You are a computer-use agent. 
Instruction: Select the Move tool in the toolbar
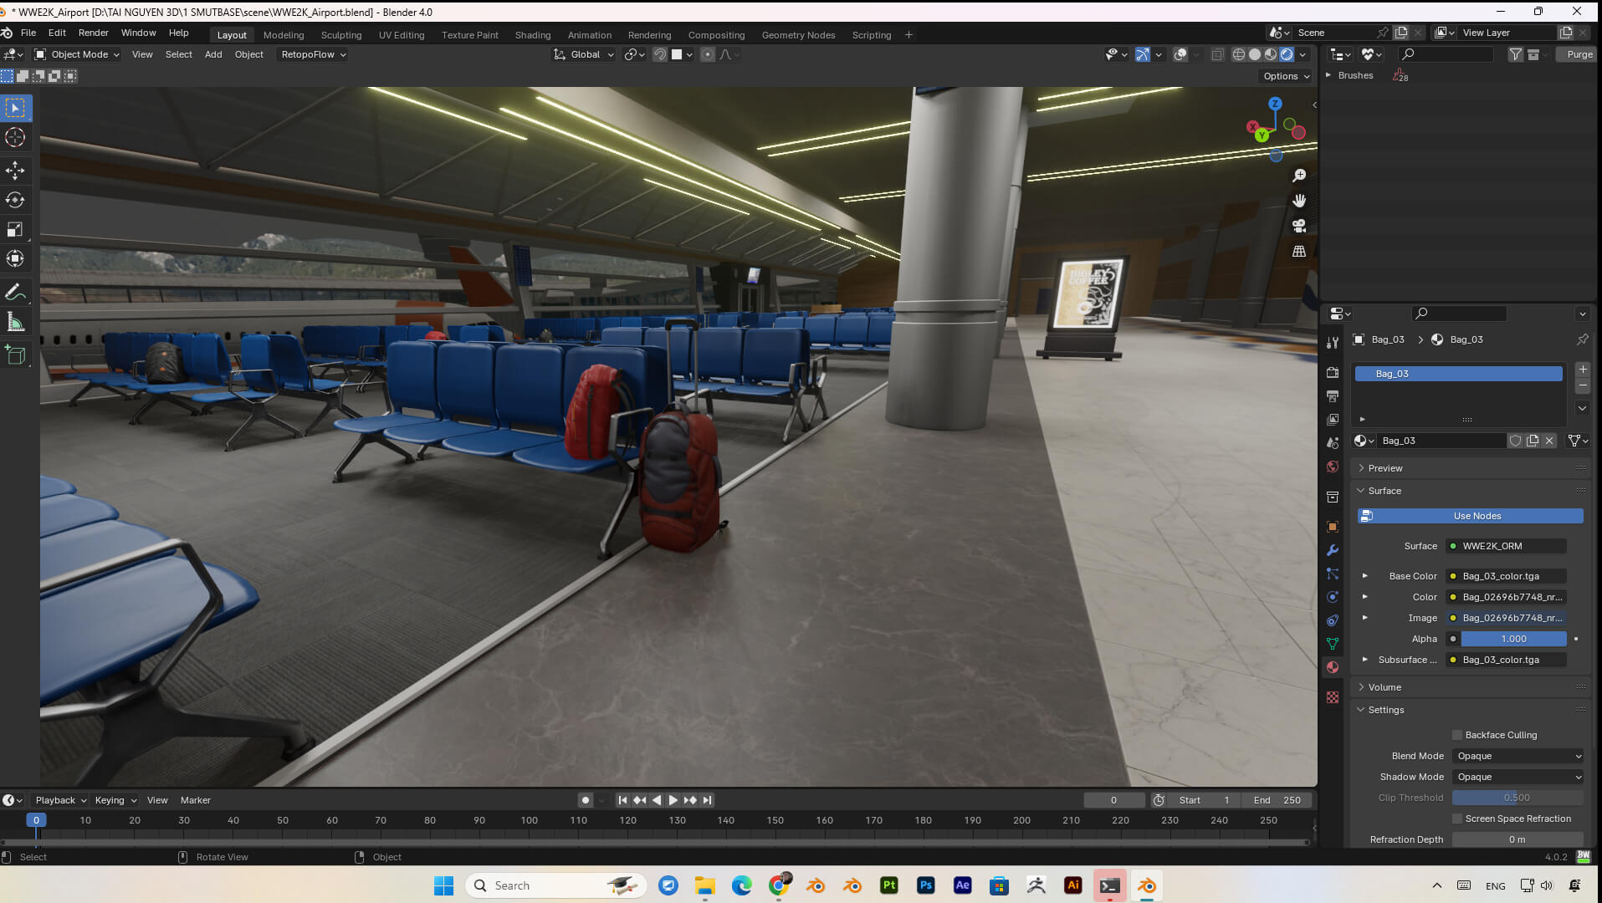[x=15, y=171]
